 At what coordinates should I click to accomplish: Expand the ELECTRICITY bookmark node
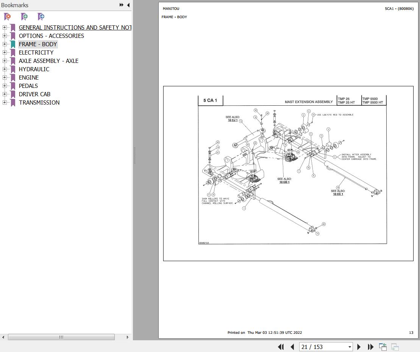coord(5,52)
